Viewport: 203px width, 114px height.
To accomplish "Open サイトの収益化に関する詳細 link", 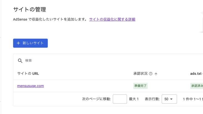I will (112, 19).
